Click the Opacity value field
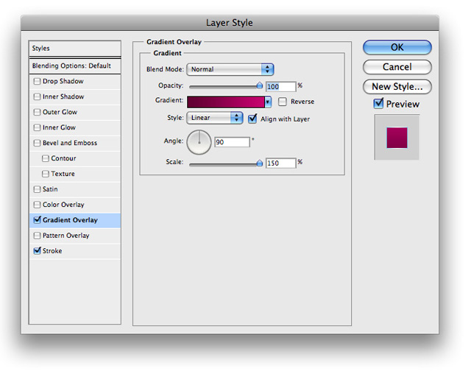The image size is (471, 371). coord(280,87)
